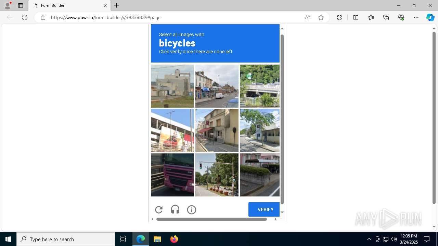The image size is (438, 246).
Task: Select the house with red awning tile
Action: click(217, 131)
